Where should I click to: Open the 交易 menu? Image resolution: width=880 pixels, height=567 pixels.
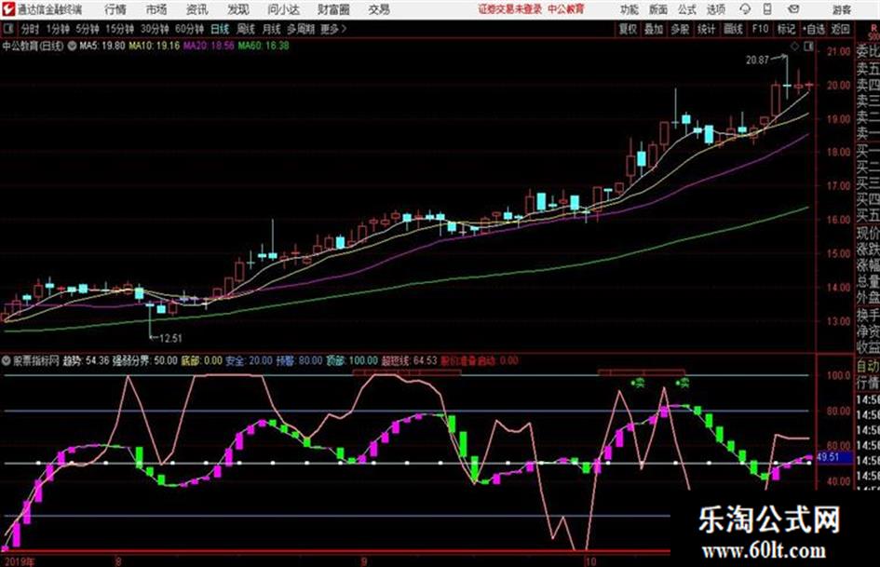pos(379,9)
